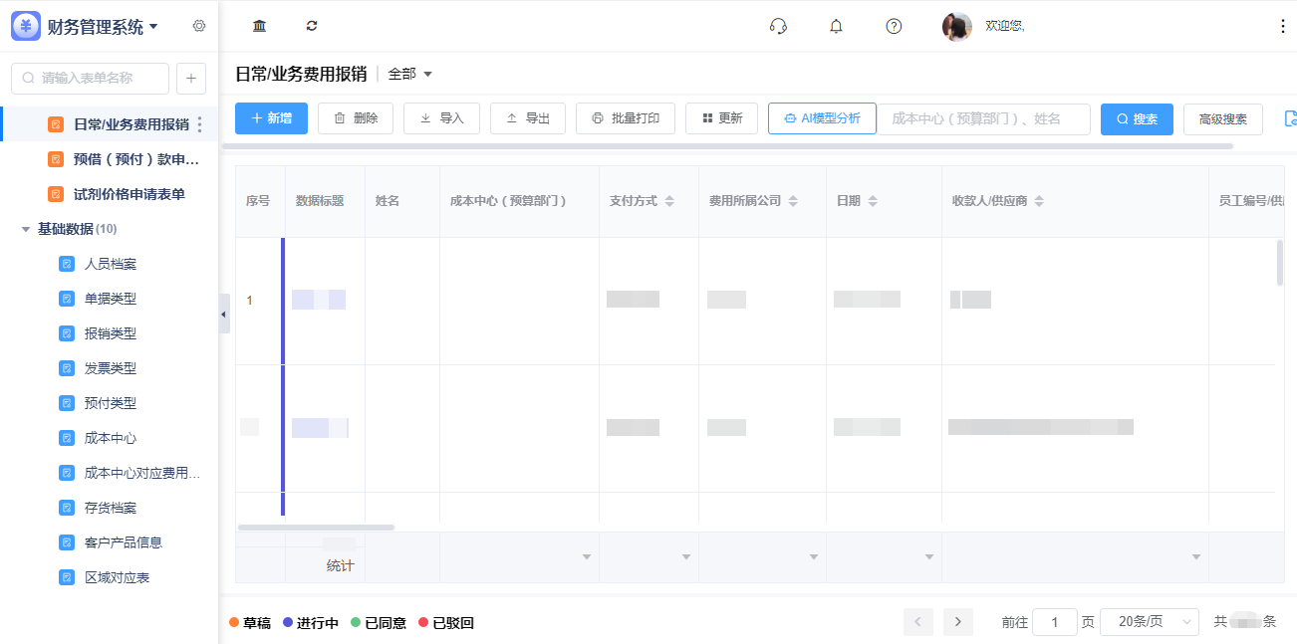1297x644 pixels.
Task: Sort by 收款人/供应商 column sort arrows
Action: 1039,201
